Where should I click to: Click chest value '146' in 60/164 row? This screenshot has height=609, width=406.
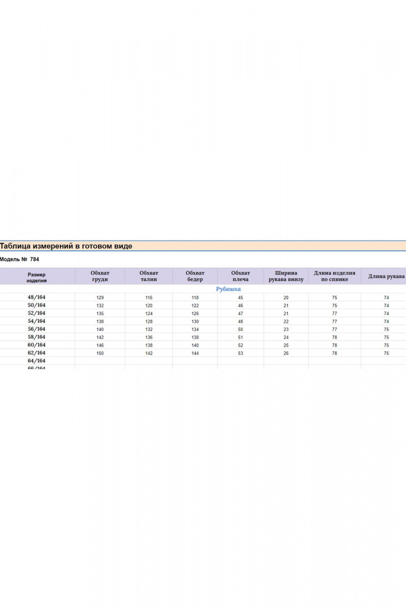pos(100,345)
